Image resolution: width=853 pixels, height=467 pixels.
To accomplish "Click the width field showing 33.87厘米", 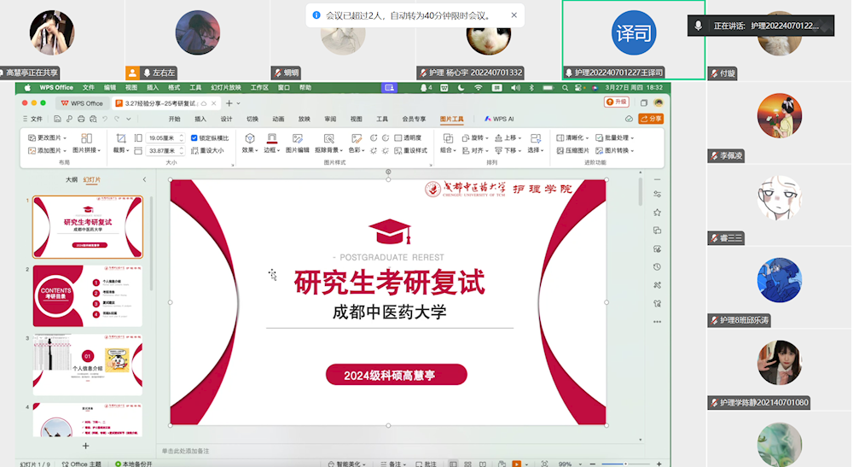I will [x=164, y=151].
